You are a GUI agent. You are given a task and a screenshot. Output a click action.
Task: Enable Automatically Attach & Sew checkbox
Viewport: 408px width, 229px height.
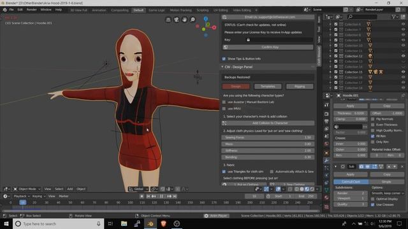[x=272, y=172]
